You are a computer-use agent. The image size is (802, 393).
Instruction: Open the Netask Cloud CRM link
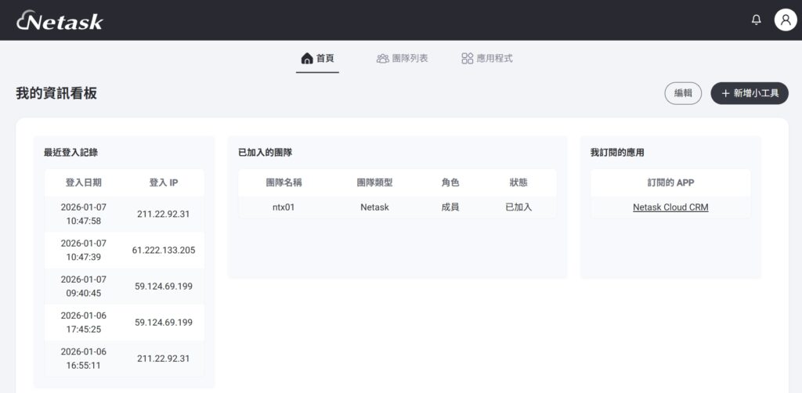click(x=670, y=207)
